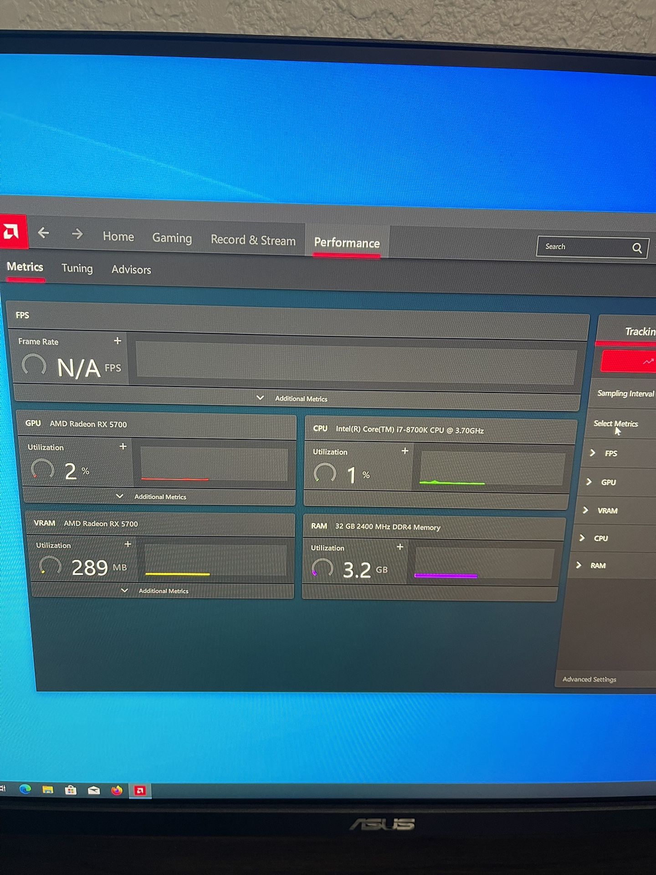Go back with the left arrow
This screenshot has height=875, width=656.
[x=43, y=233]
